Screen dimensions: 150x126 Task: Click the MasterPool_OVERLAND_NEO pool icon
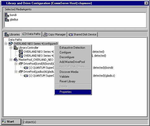pyautogui.click(x=16, y=60)
